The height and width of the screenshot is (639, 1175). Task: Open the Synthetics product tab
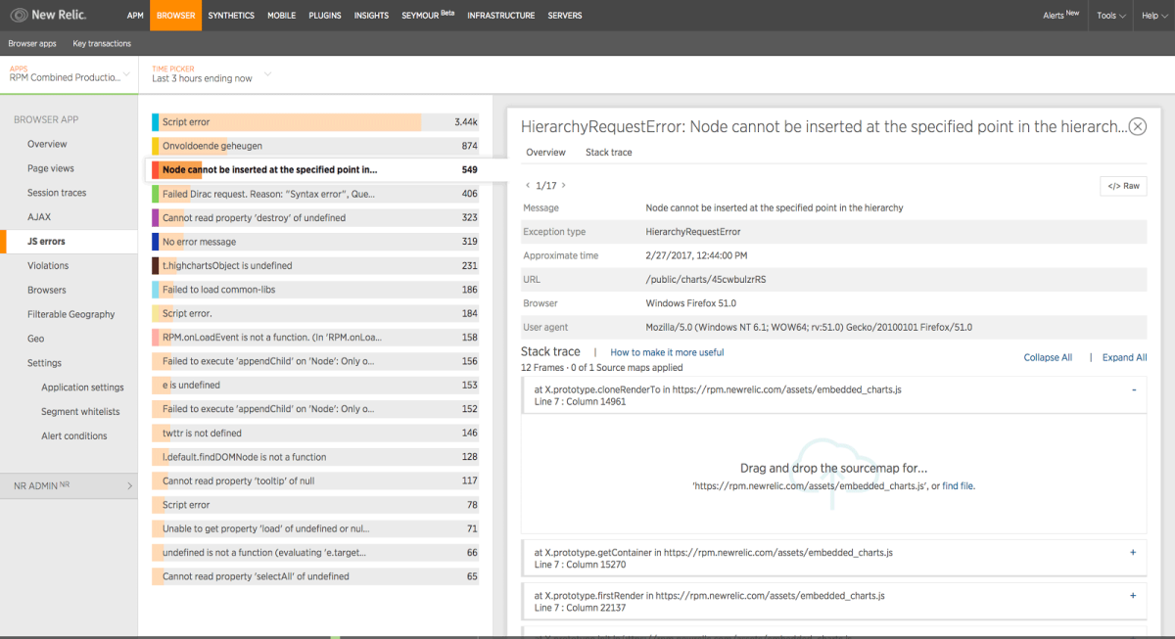[x=231, y=16]
